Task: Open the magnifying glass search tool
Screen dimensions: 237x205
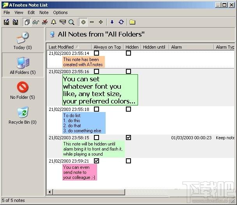Action: [71, 22]
